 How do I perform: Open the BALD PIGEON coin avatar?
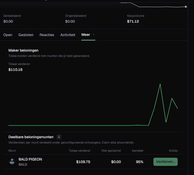(12, 162)
